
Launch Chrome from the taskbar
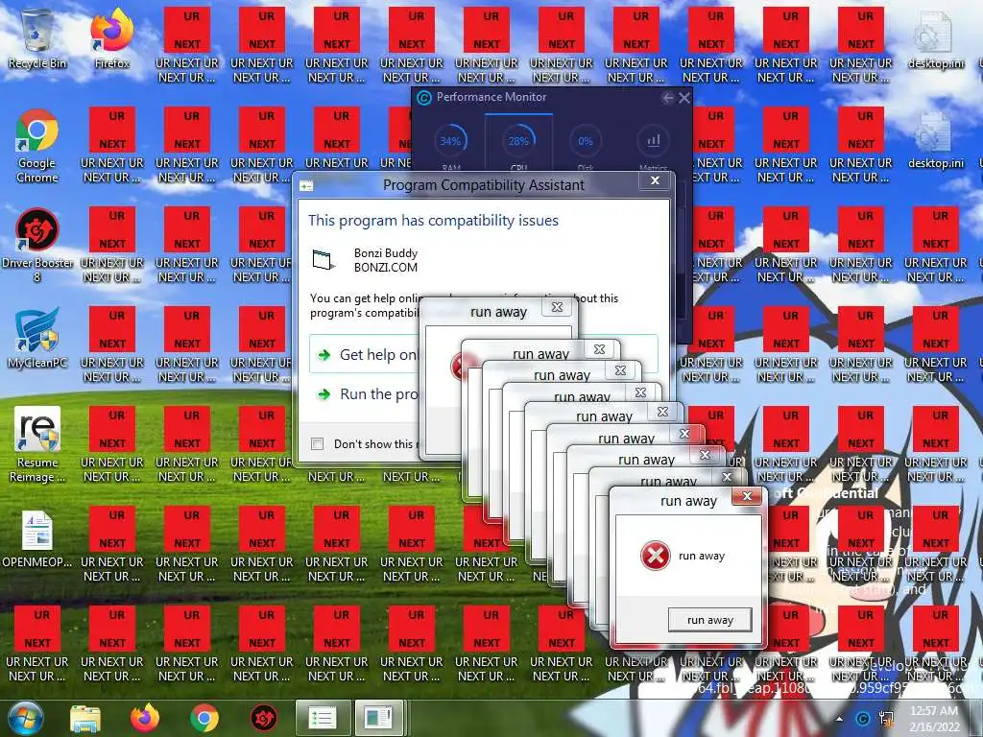(204, 718)
